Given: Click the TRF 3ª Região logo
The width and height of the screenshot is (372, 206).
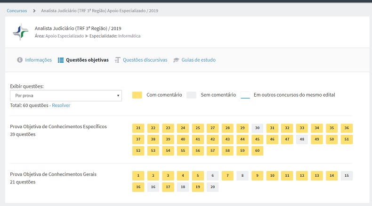Looking at the screenshot, I should coord(21,32).
